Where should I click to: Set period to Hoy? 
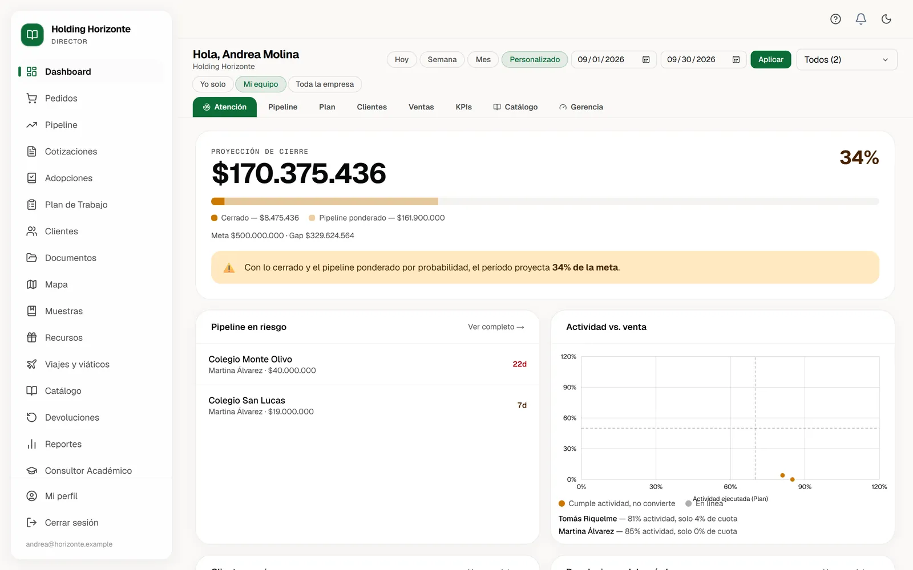click(x=402, y=59)
